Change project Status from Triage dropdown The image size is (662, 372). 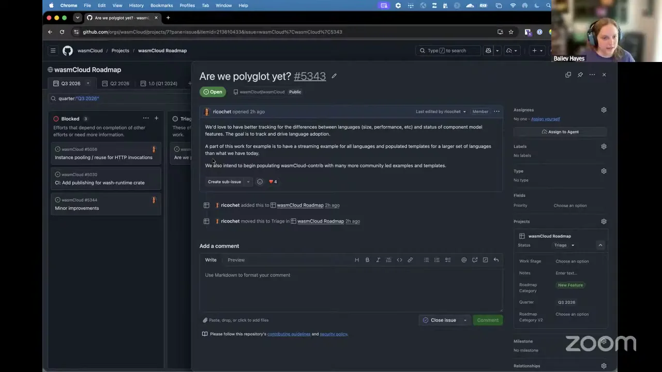pyautogui.click(x=564, y=245)
